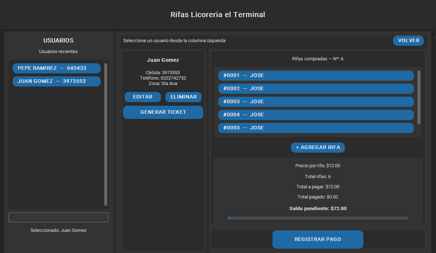Click the 'Juan Gomez' name heading

pyautogui.click(x=163, y=60)
